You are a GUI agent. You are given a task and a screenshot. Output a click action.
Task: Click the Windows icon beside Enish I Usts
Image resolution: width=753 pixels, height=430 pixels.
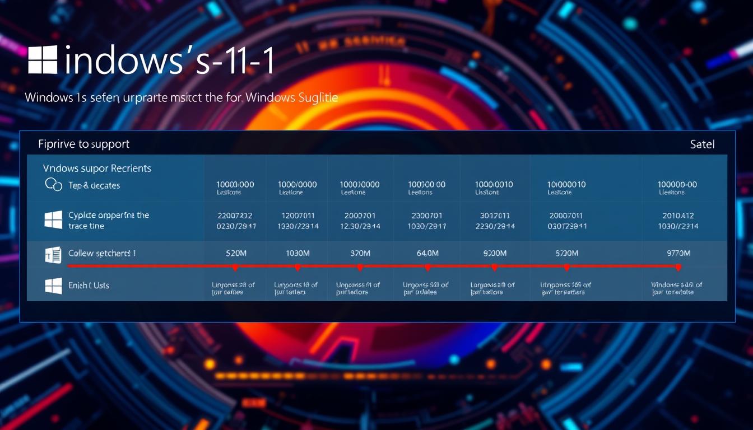(53, 286)
